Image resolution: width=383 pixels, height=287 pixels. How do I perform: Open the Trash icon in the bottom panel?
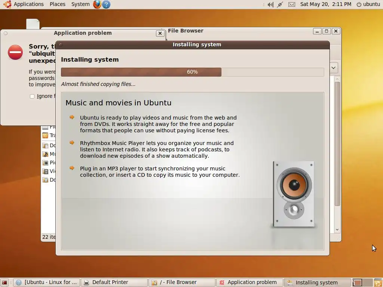pos(378,283)
